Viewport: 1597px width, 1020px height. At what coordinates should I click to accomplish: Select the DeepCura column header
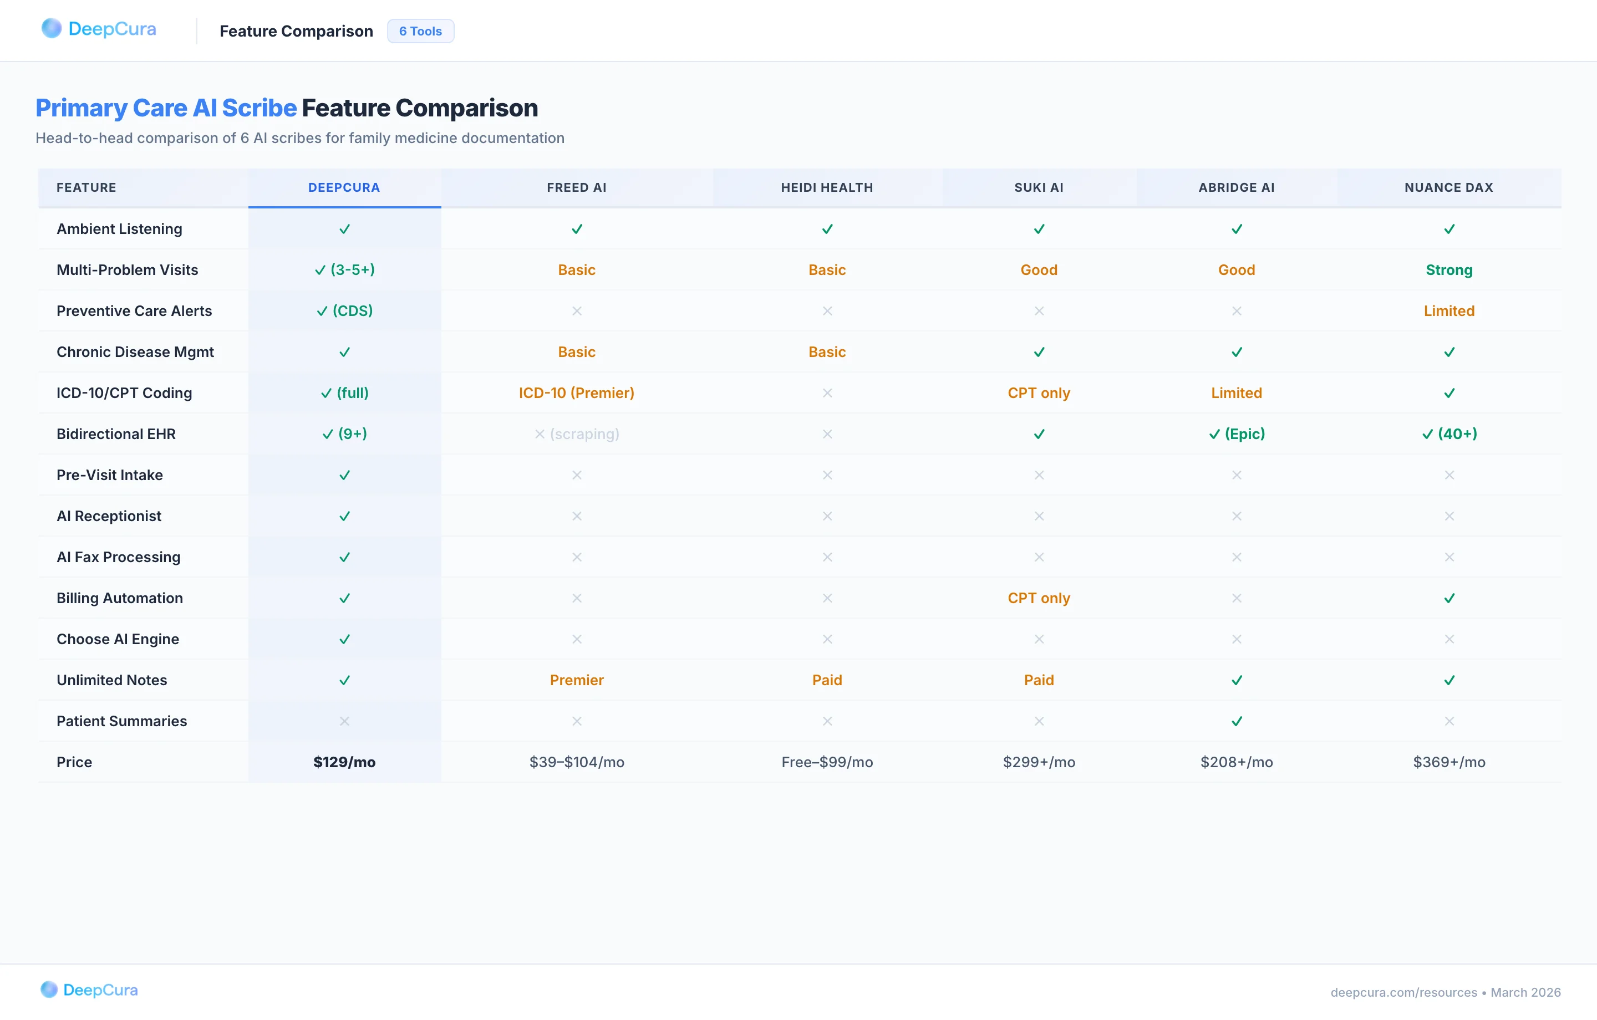(344, 188)
